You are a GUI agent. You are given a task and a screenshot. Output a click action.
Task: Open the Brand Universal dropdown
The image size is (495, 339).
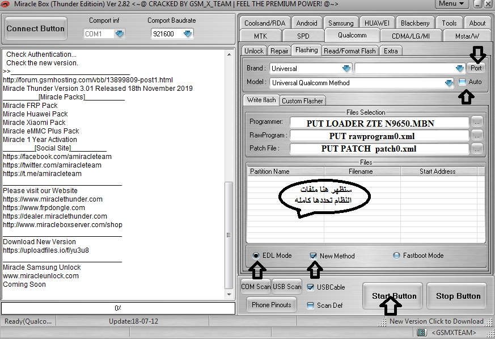346,68
